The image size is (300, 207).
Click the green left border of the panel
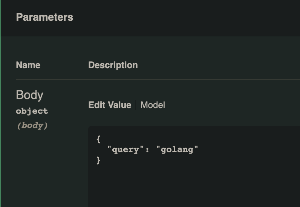0,113
